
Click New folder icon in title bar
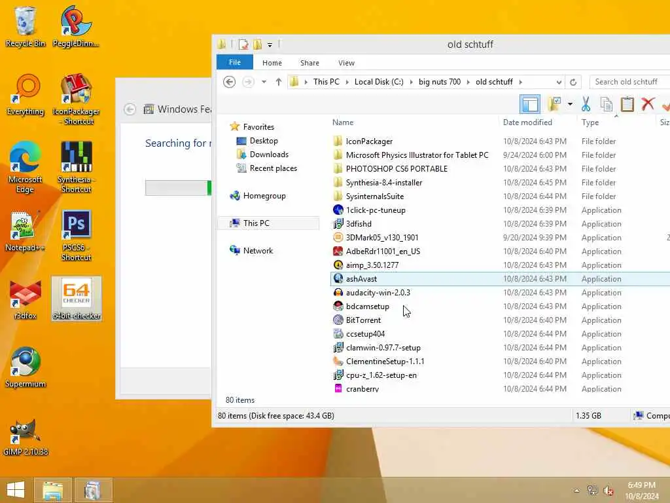point(257,44)
